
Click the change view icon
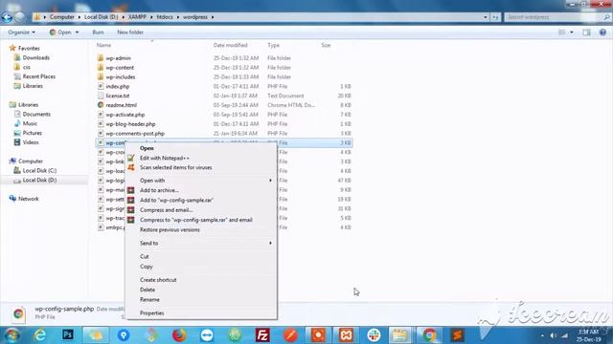(562, 32)
